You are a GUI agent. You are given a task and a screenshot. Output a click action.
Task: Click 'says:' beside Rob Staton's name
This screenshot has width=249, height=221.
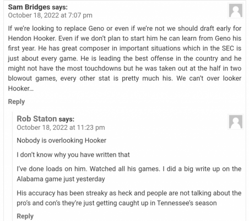click(67, 119)
